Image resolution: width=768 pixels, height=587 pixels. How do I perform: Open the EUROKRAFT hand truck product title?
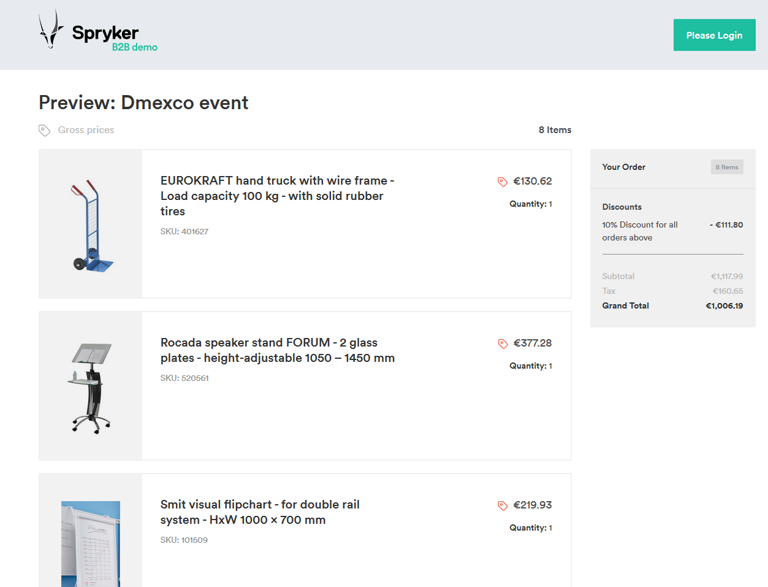[277, 196]
